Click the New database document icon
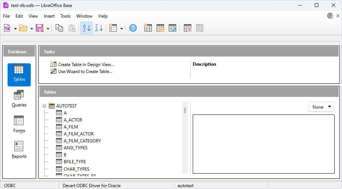The image size is (342, 189). 7,28
